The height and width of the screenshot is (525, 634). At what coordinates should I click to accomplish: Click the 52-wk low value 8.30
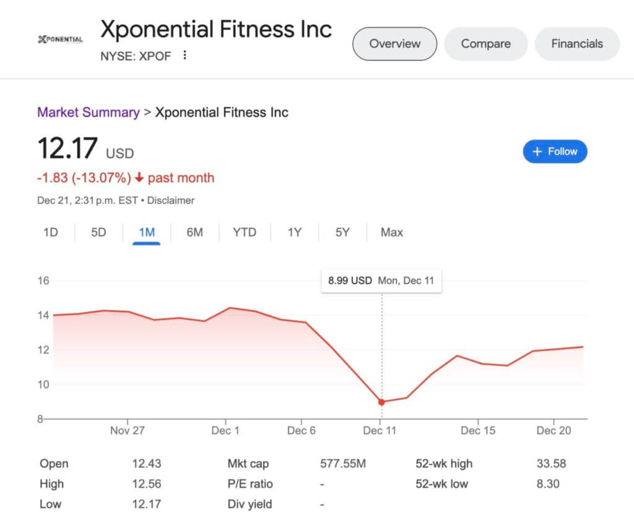click(x=549, y=484)
